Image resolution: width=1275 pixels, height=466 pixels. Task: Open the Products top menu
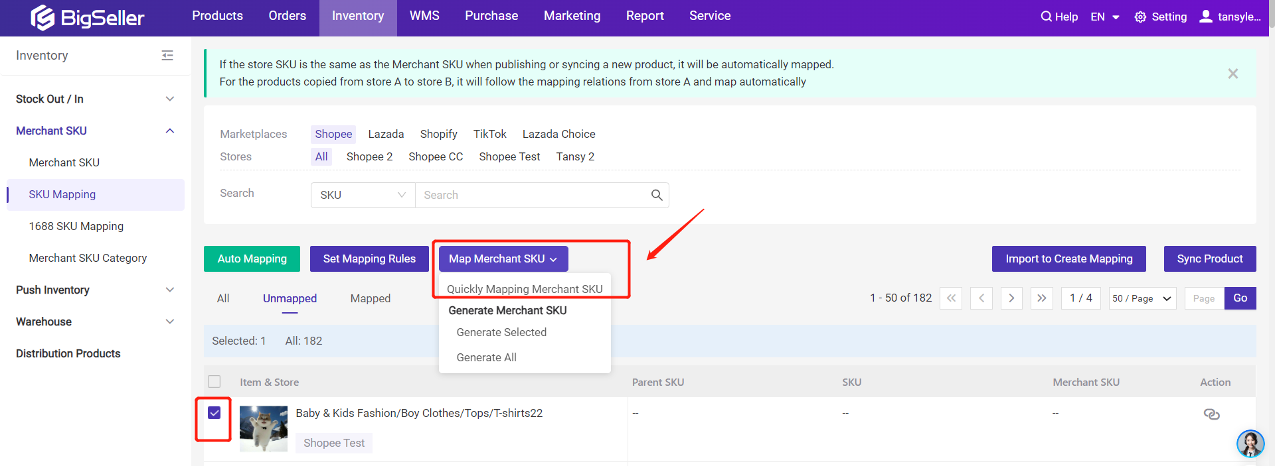pyautogui.click(x=217, y=16)
